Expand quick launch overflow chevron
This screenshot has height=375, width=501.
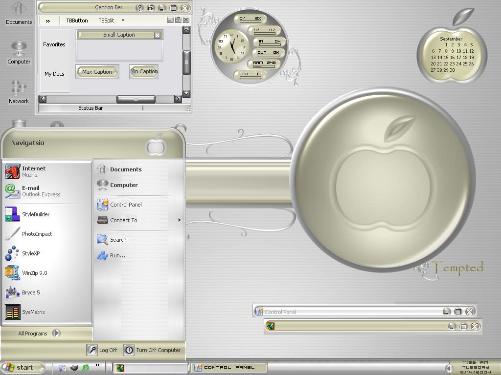tap(97, 365)
